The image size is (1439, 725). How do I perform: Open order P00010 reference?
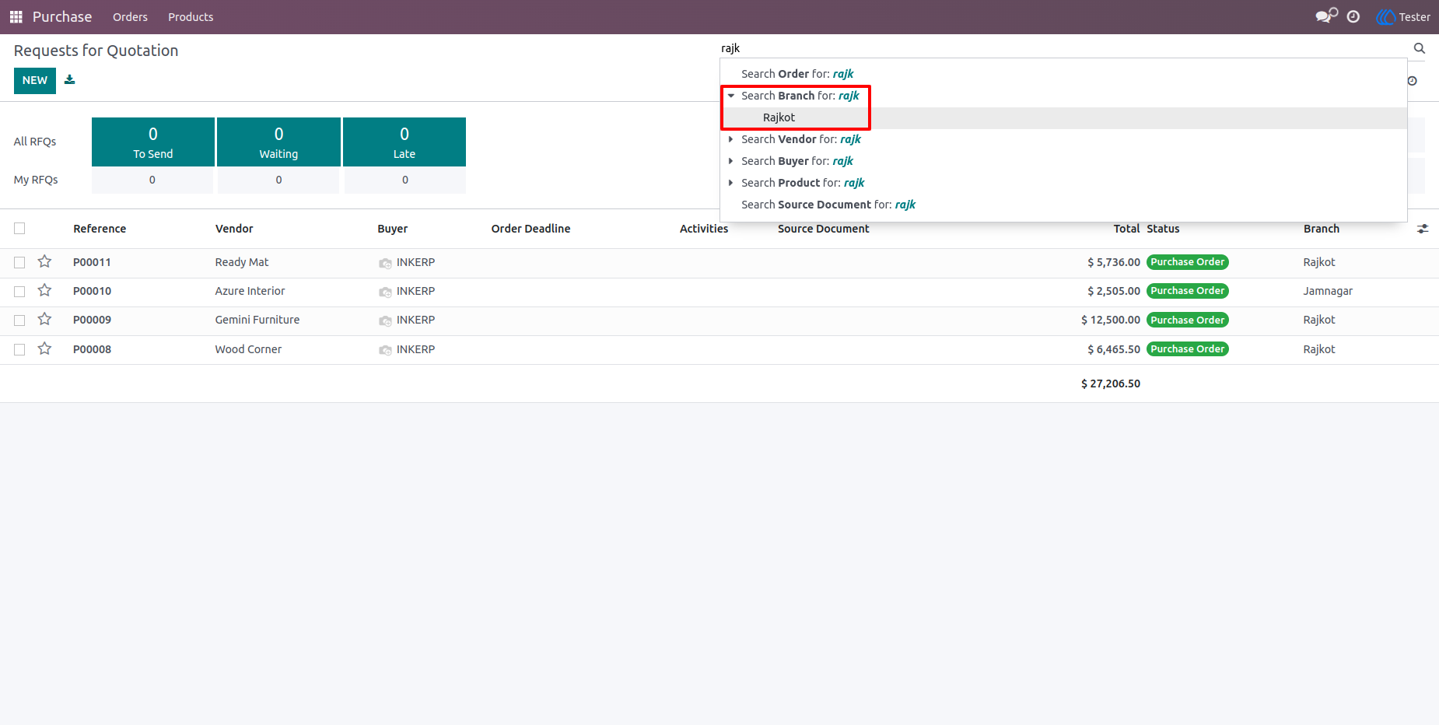[92, 291]
